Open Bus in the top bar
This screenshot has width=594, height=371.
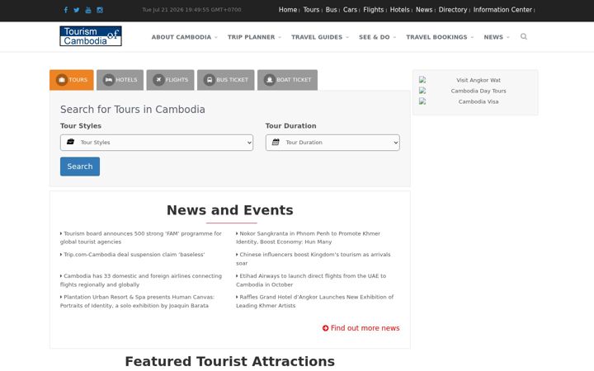click(x=331, y=10)
